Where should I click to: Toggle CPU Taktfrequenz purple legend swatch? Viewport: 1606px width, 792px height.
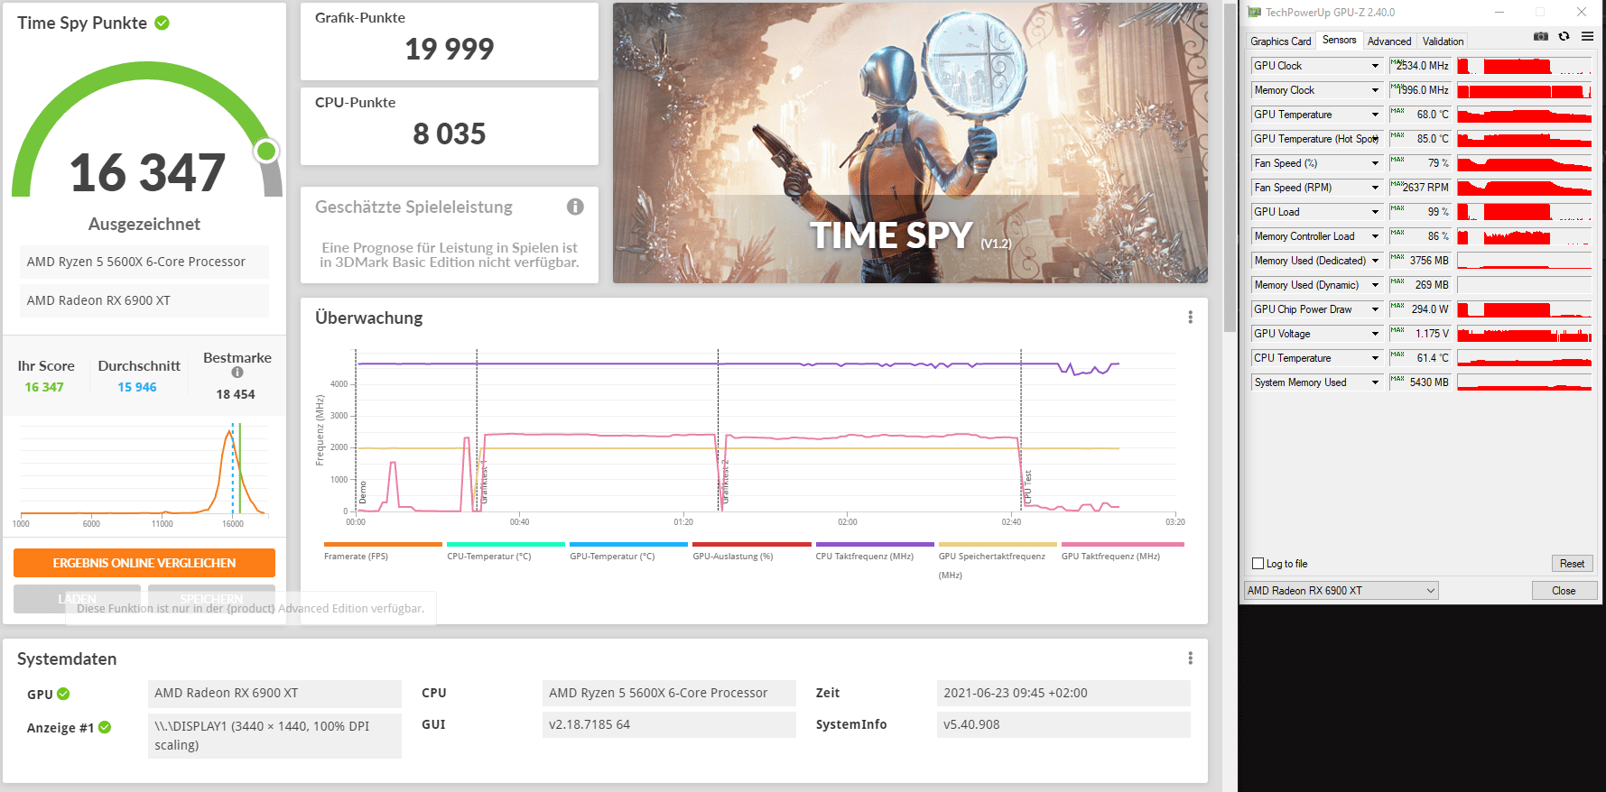[x=875, y=544]
